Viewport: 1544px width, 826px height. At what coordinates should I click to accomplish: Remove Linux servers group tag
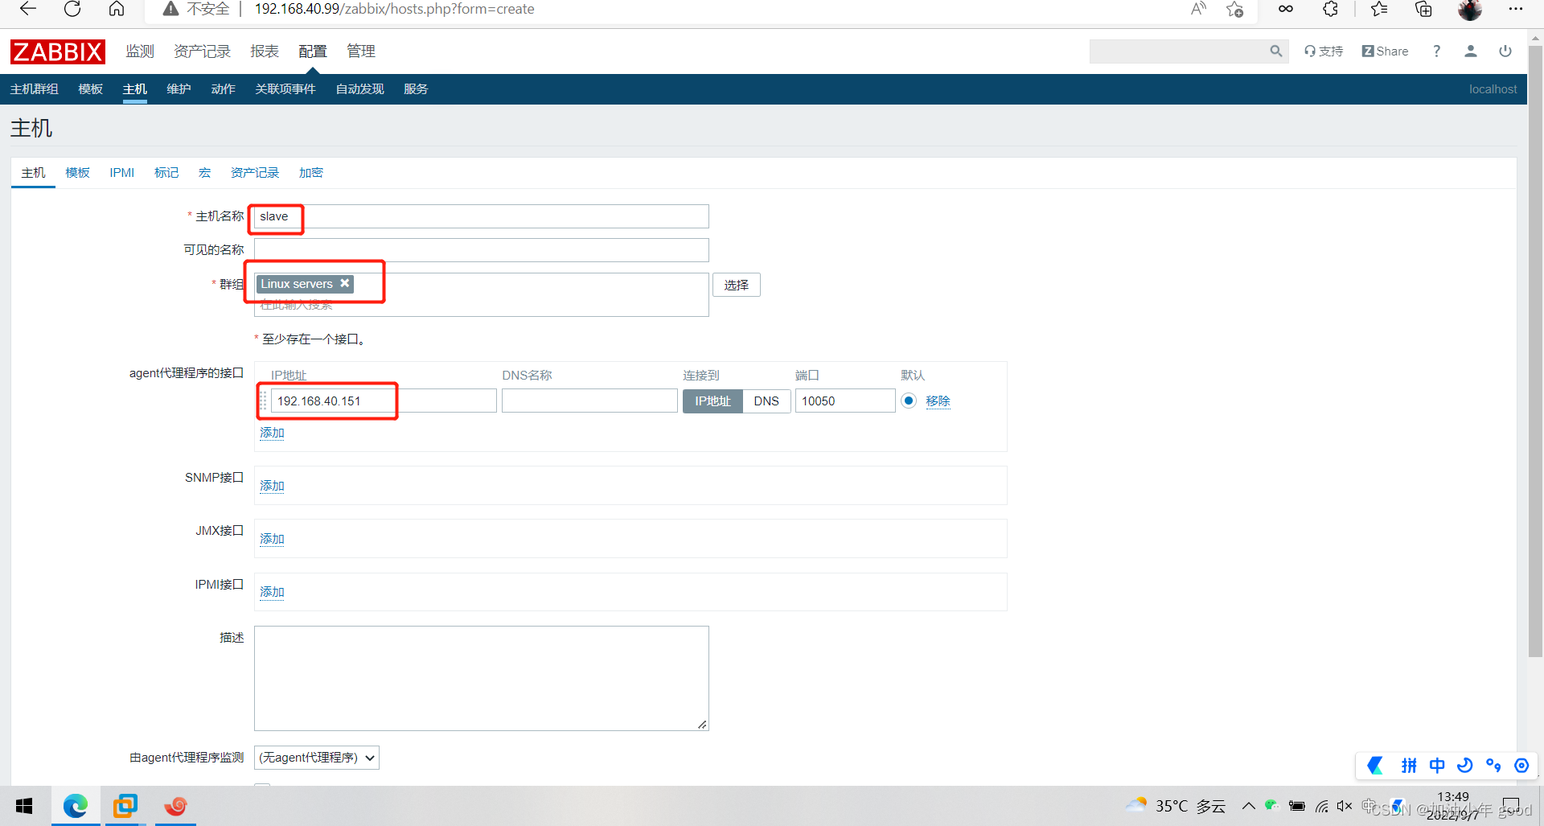(344, 283)
